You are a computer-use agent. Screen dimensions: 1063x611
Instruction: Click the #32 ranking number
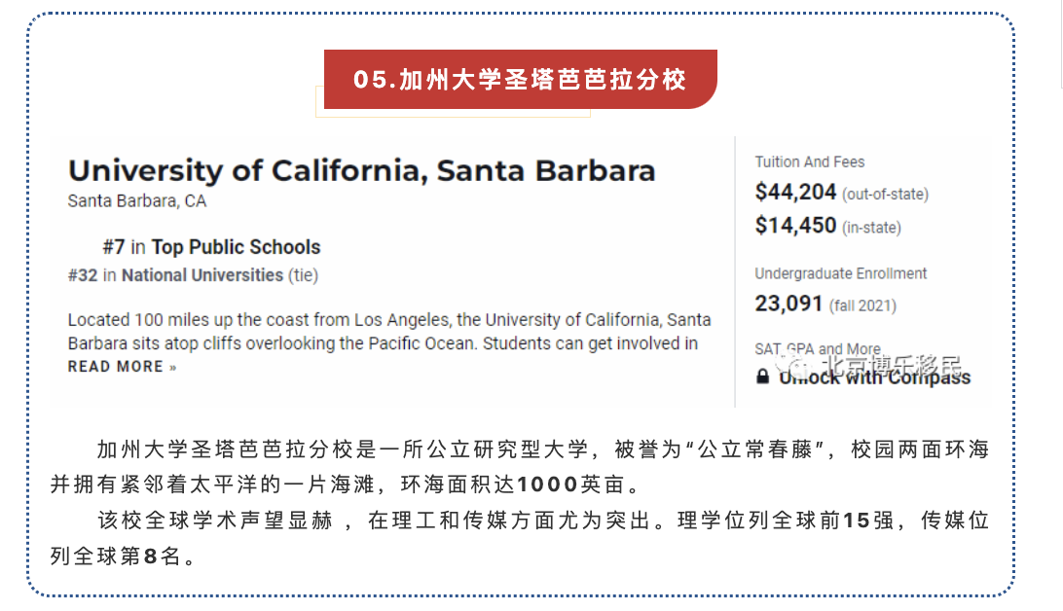click(x=83, y=275)
